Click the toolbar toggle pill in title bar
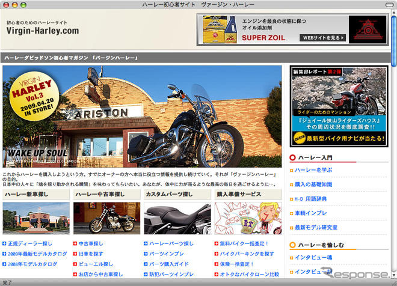 point(389,5)
